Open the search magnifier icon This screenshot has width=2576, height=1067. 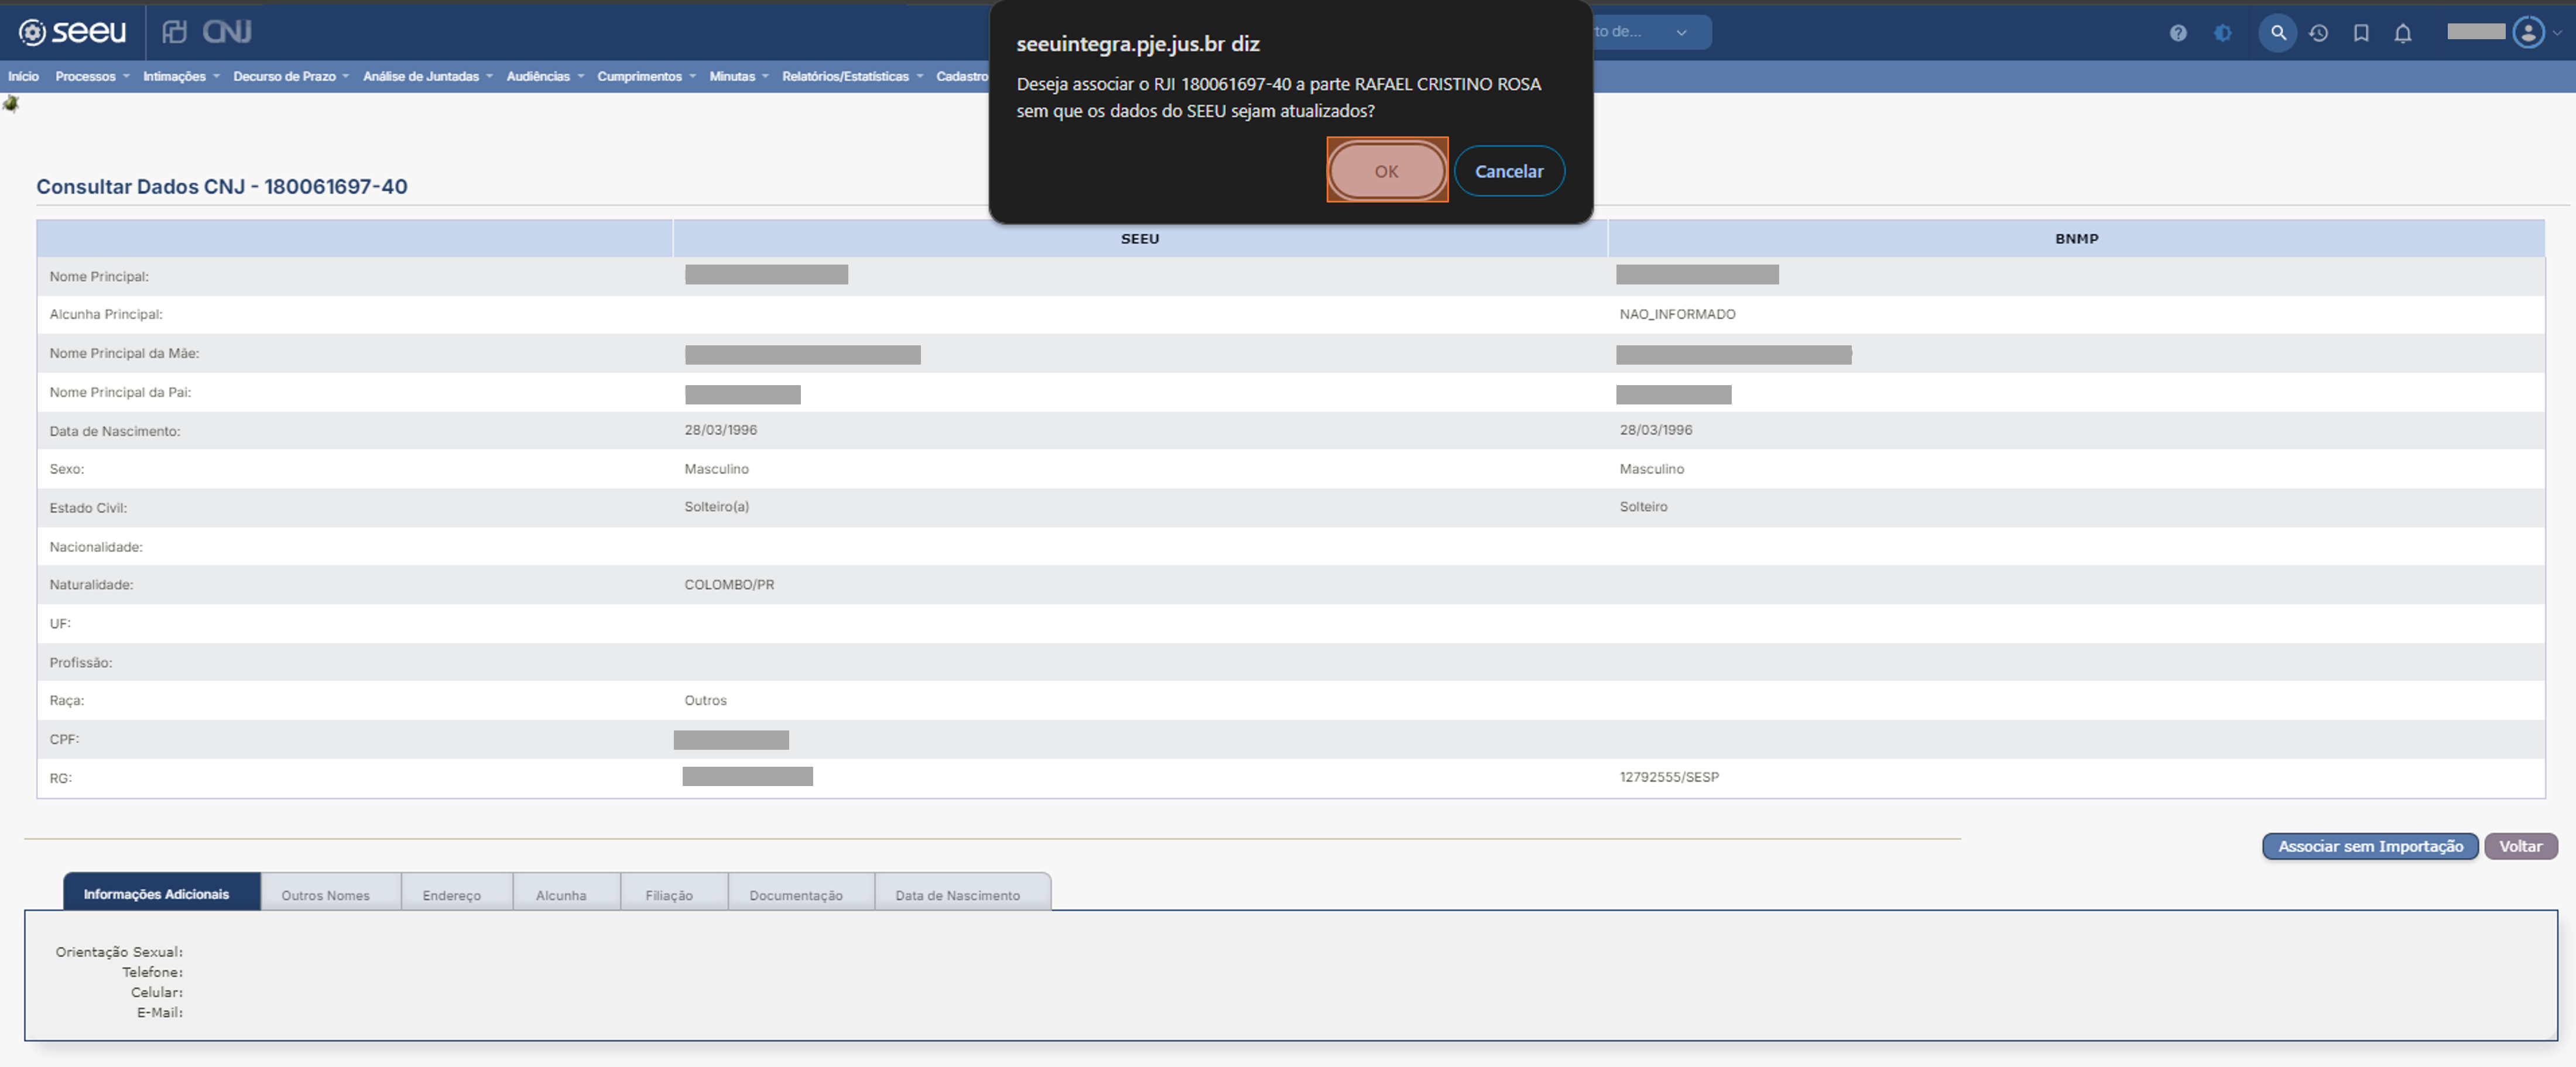2277,33
